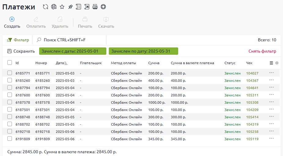
Task: Click Снять фильтр link
Action: (x=262, y=51)
